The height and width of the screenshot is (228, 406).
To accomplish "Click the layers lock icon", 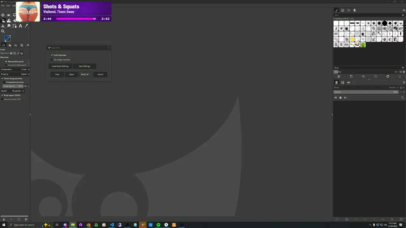I will click(340, 98).
